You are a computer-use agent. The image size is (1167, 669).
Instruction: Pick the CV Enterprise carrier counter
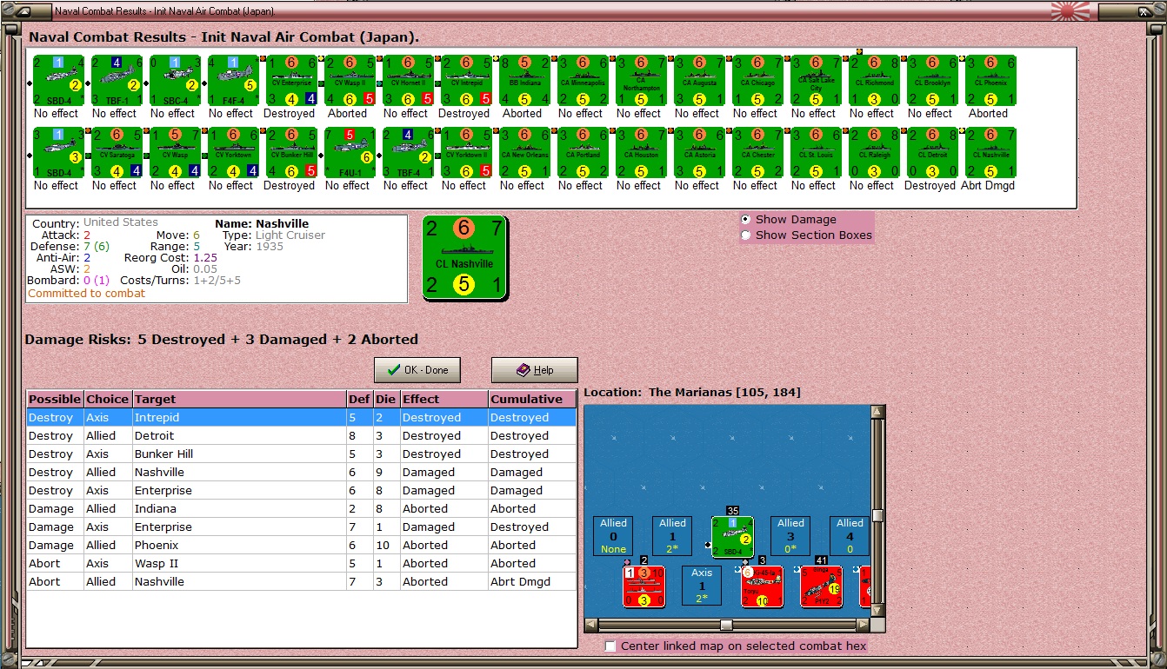coord(290,81)
